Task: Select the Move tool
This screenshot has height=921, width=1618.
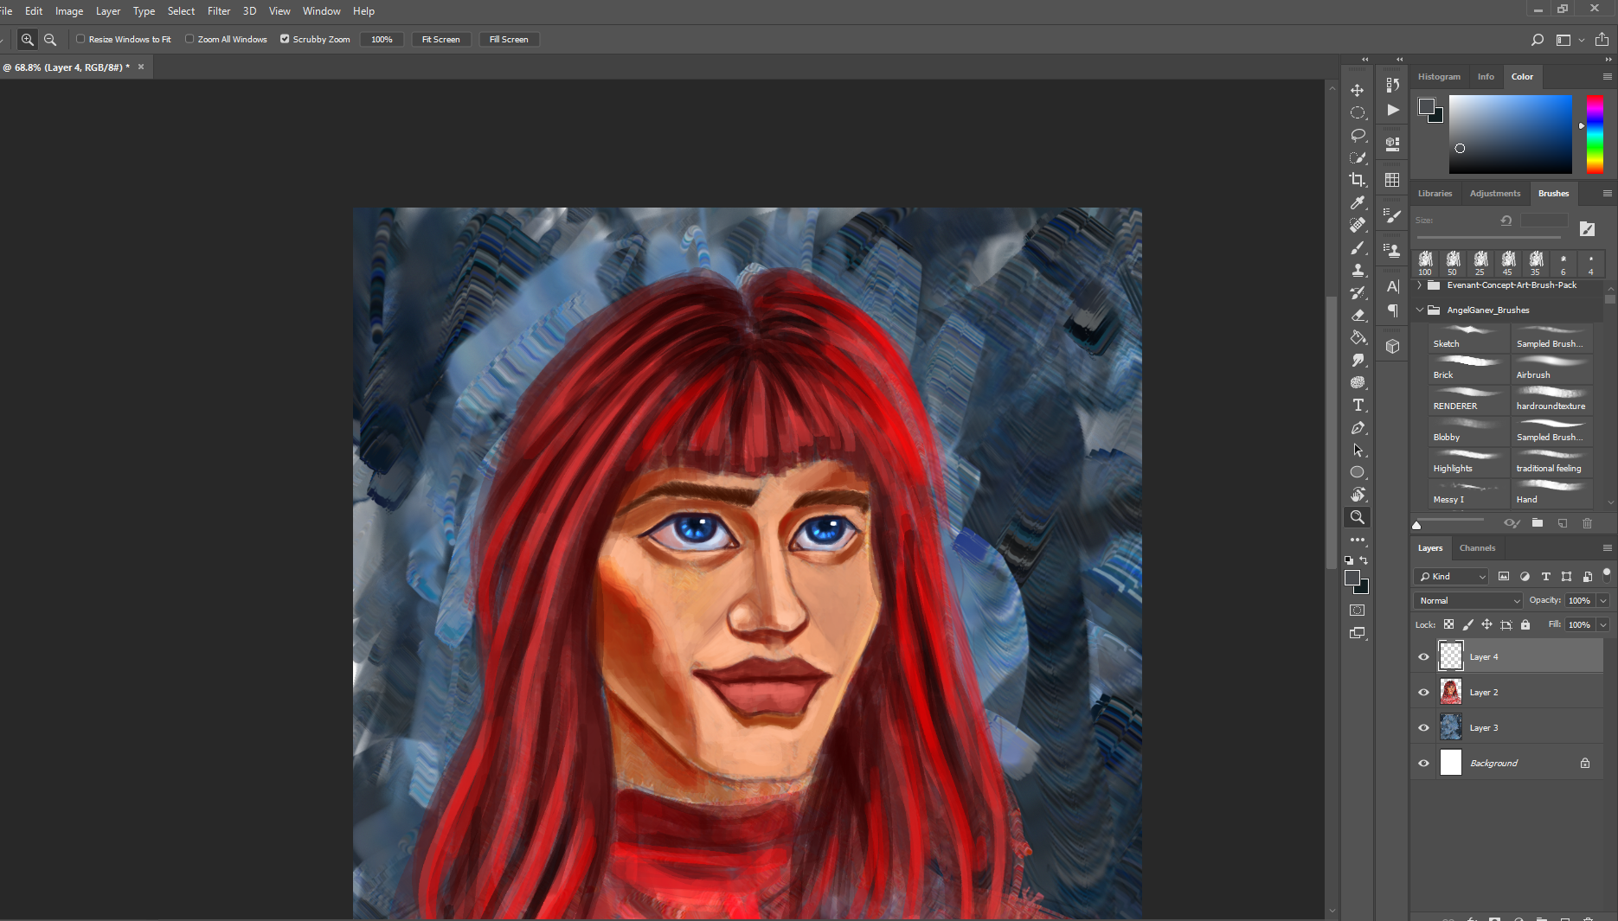Action: pyautogui.click(x=1358, y=91)
